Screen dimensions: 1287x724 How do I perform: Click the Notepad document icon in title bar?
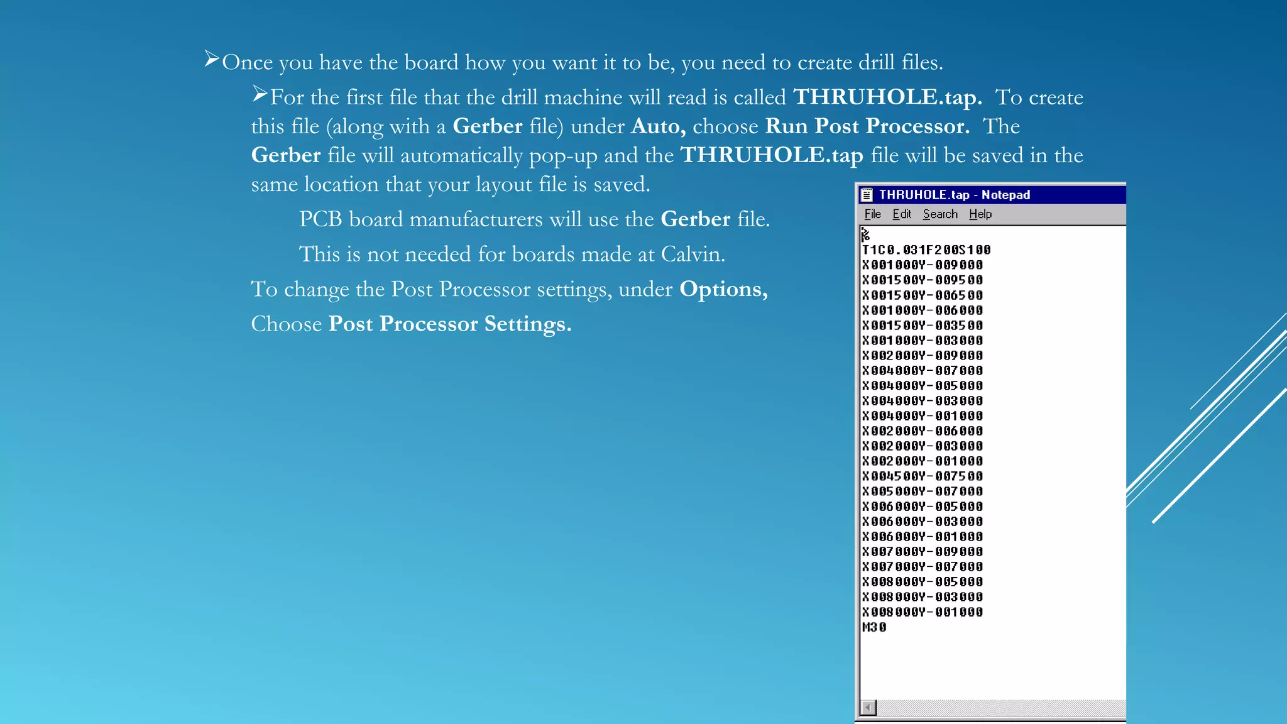867,195
